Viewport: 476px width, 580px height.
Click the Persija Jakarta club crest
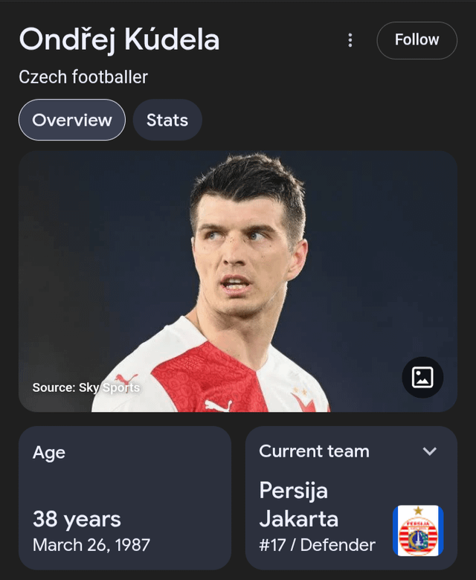[418, 530]
